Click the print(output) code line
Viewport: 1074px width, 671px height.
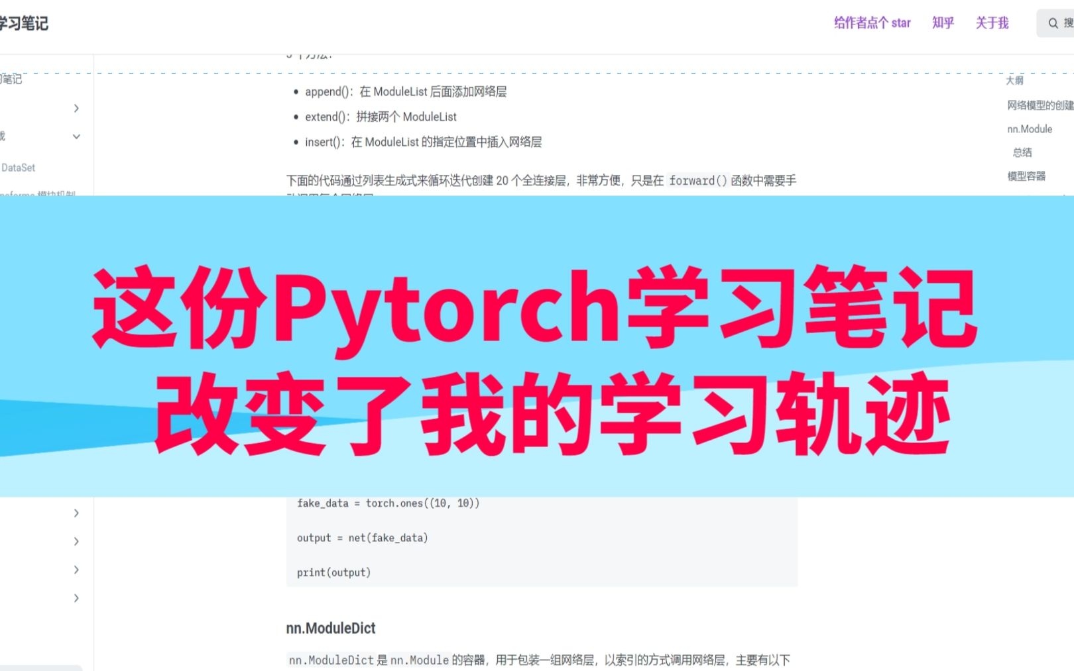click(334, 572)
